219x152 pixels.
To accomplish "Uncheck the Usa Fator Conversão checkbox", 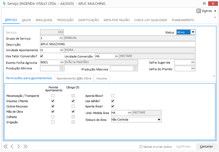I will pyautogui.click(x=41, y=56).
